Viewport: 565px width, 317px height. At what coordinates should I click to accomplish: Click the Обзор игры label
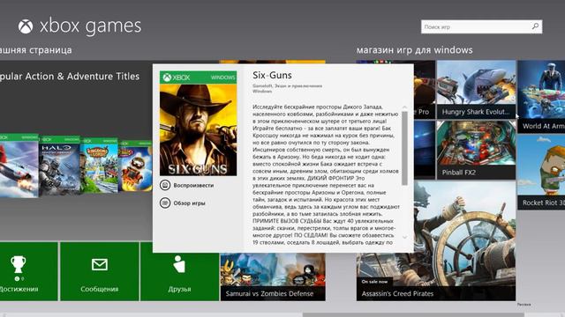[x=189, y=203]
